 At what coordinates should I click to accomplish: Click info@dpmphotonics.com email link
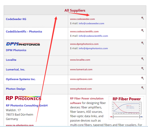tap(93, 48)
